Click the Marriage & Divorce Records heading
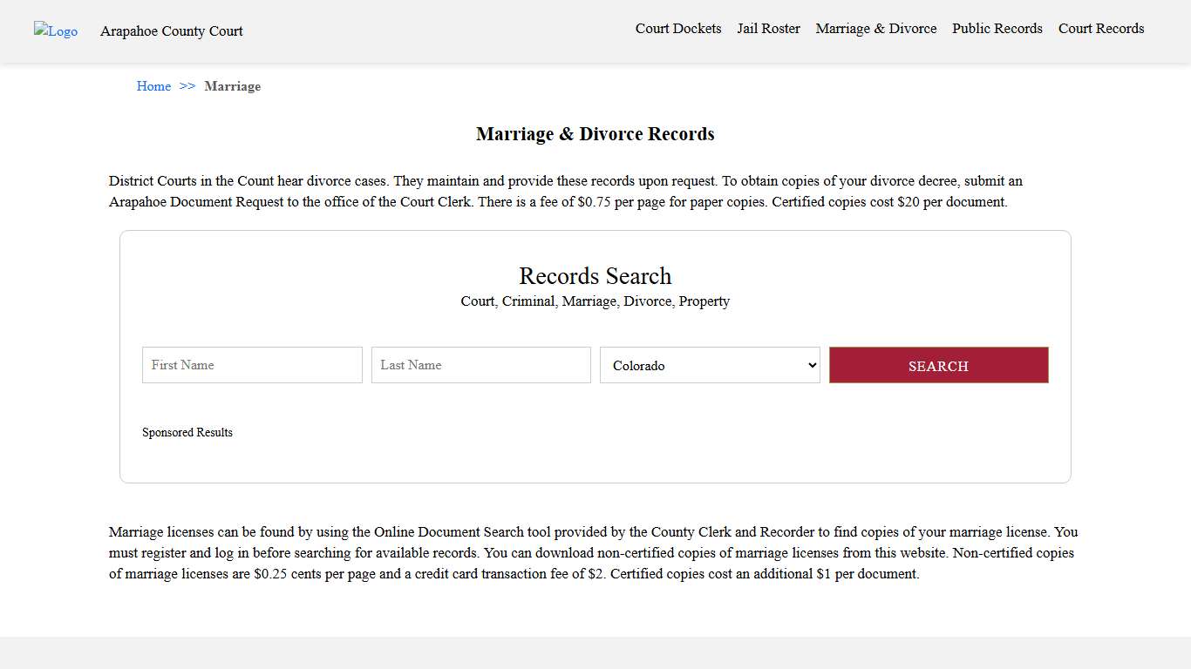The image size is (1191, 669). click(x=595, y=133)
